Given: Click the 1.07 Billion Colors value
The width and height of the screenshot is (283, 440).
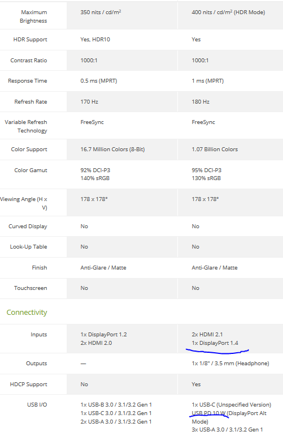Looking at the screenshot, I should click(215, 149).
